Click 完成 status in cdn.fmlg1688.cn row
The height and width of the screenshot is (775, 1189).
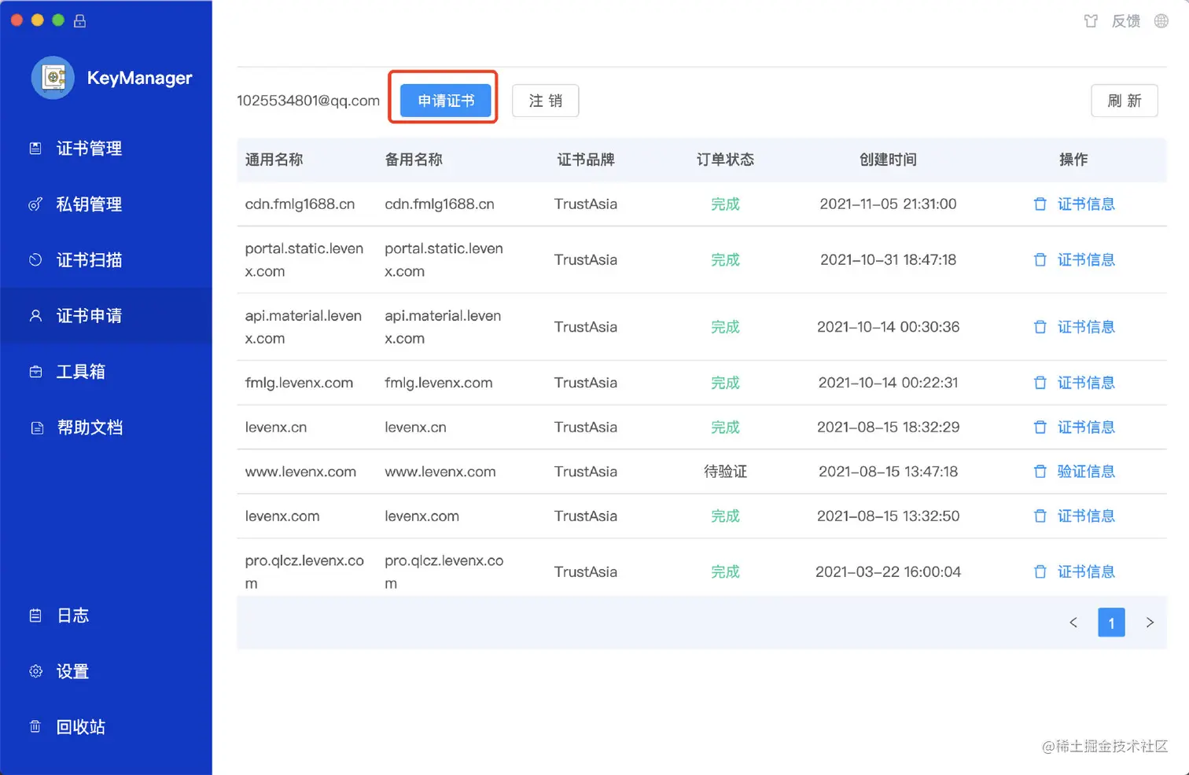pyautogui.click(x=725, y=204)
